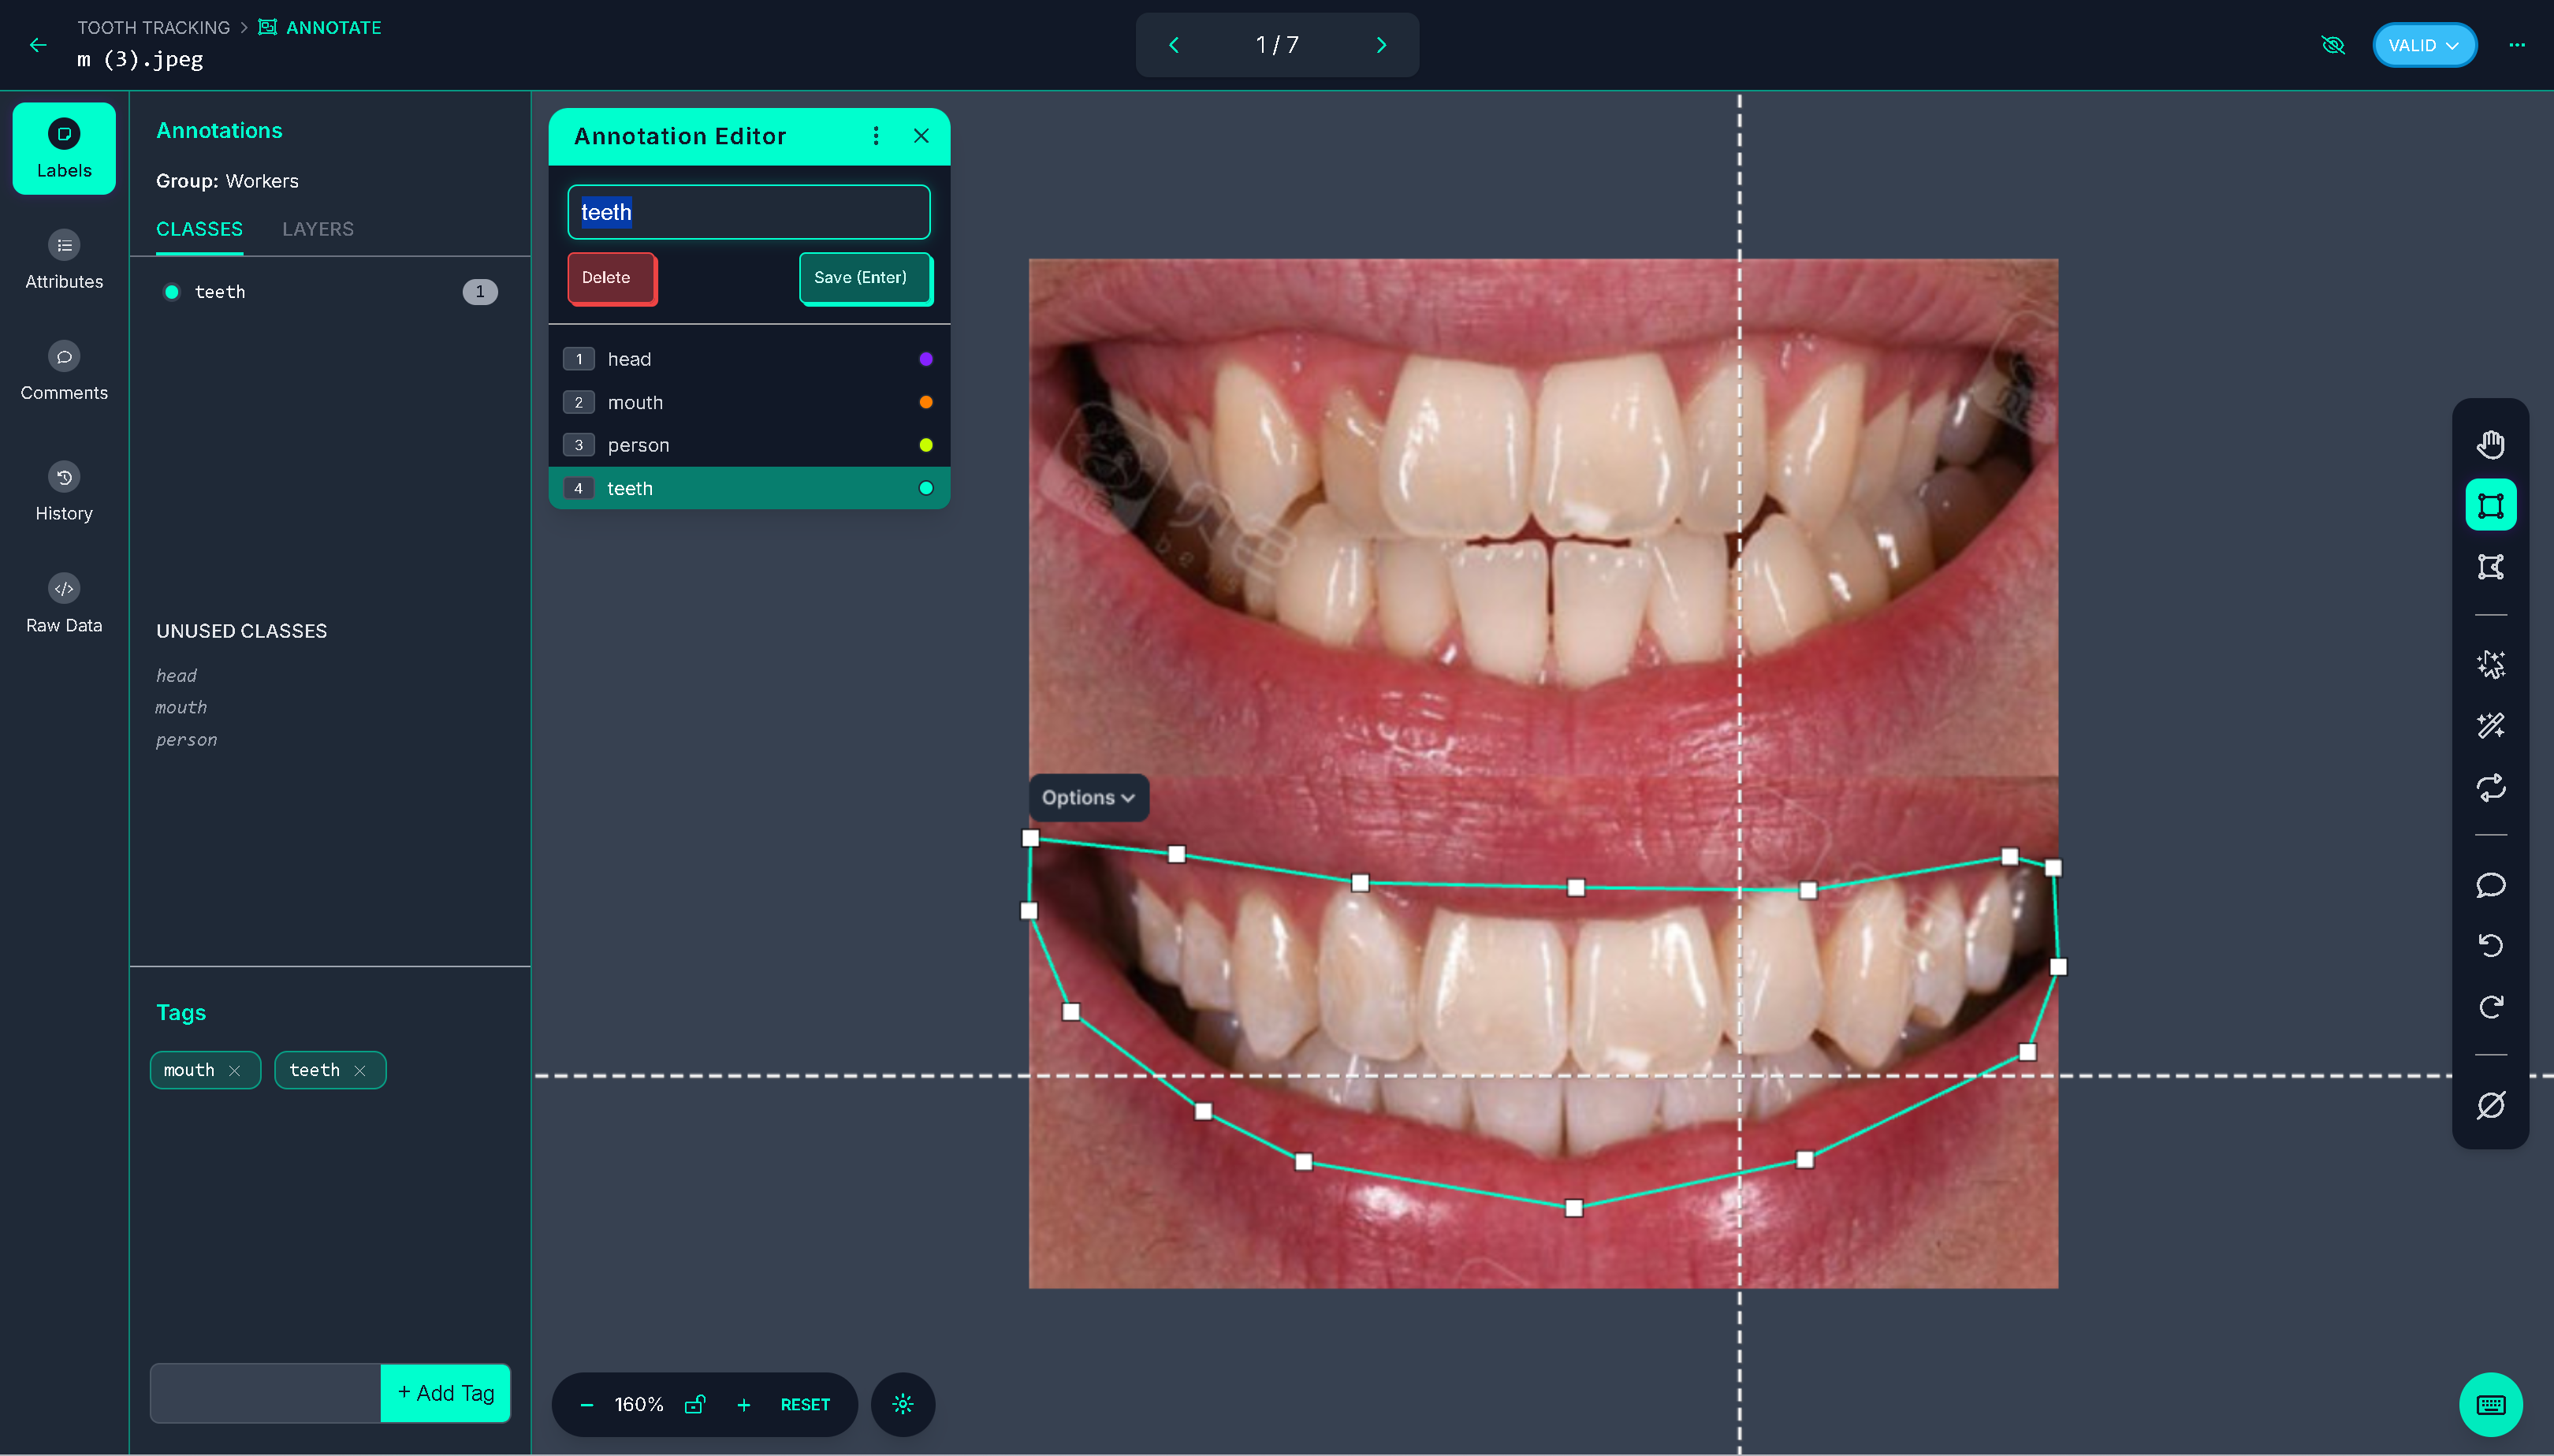Click the Save (Enter) button
This screenshot has width=2554, height=1456.
(x=865, y=278)
